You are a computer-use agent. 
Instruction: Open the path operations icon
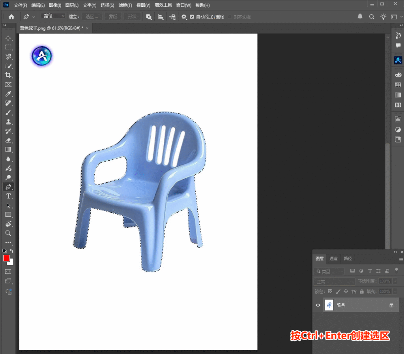pyautogui.click(x=149, y=17)
